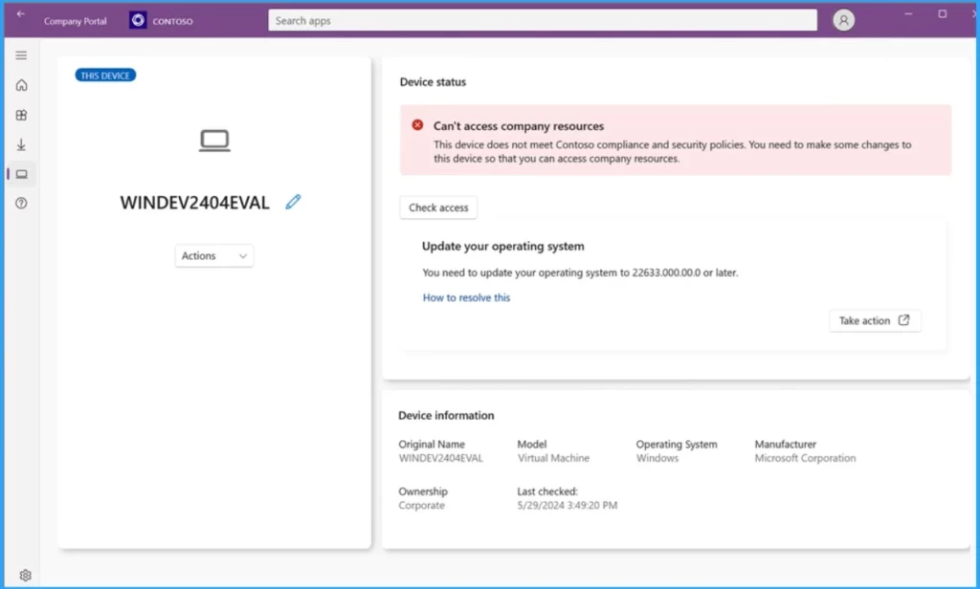This screenshot has height=589, width=980.
Task: Click the back arrow in title bar
Action: [x=21, y=13]
